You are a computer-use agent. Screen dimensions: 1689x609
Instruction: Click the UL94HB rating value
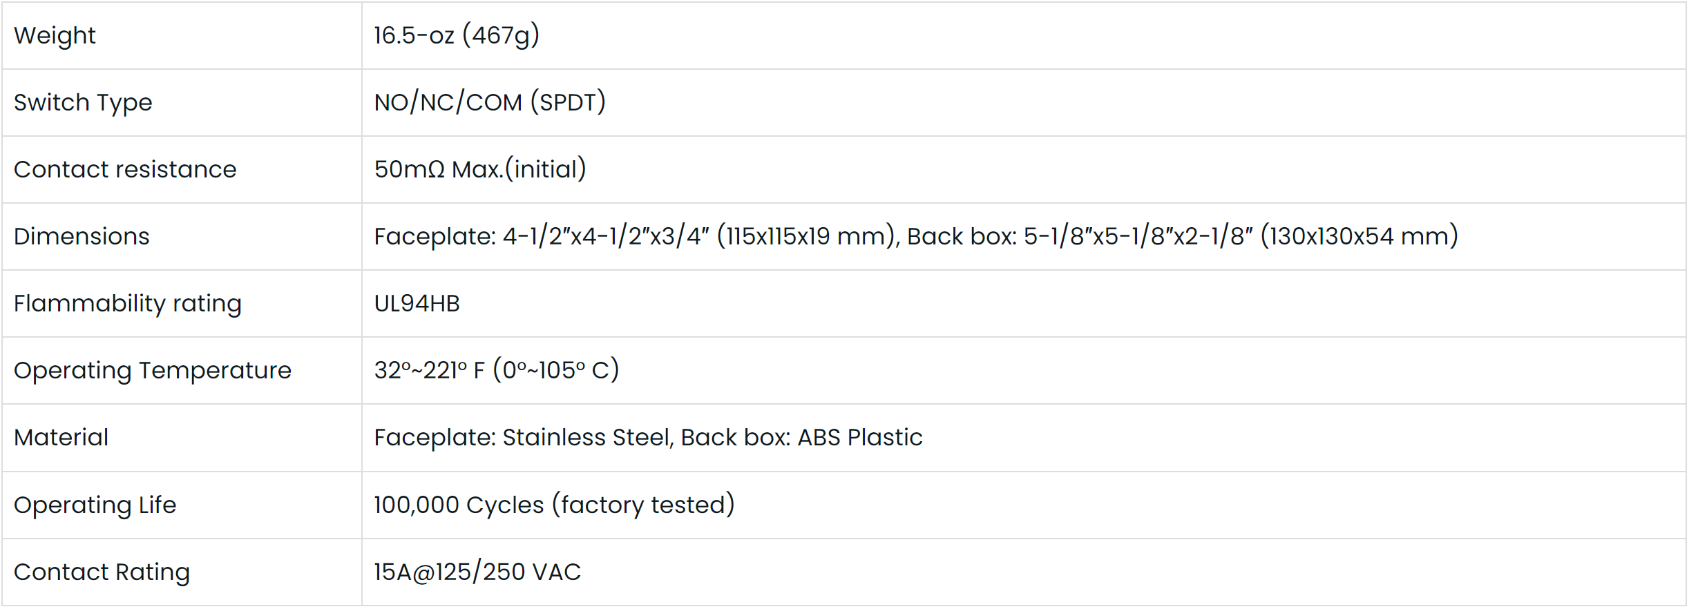417,303
